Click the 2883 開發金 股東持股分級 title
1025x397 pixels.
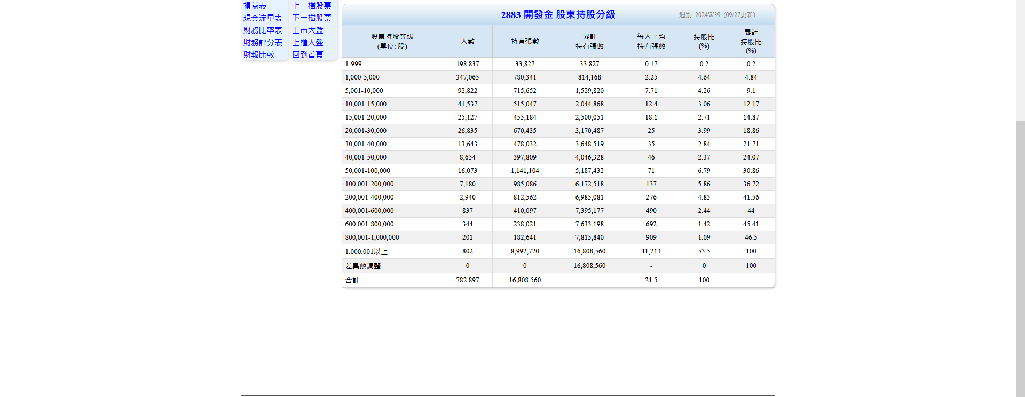(x=558, y=15)
